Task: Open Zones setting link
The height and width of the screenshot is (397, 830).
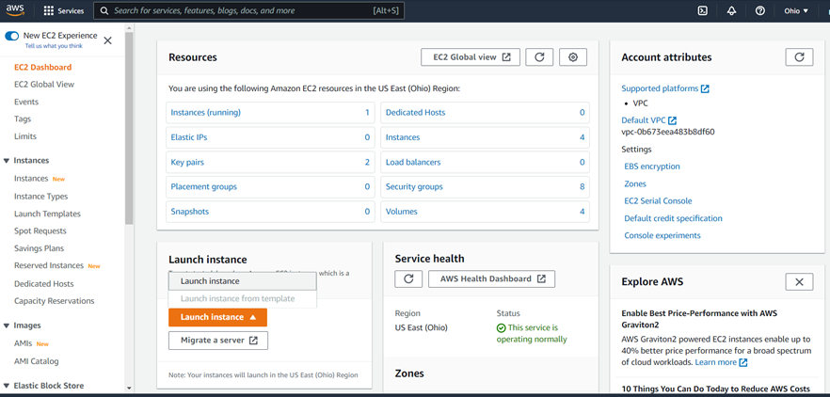Action: click(x=635, y=183)
